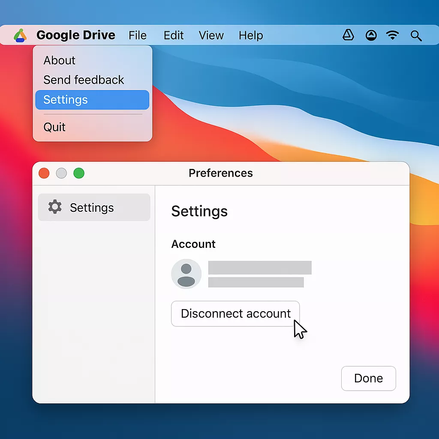This screenshot has width=439, height=439.
Task: Open the View menu
Action: coord(211,36)
